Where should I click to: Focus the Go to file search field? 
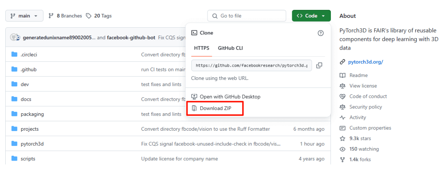coord(247,16)
